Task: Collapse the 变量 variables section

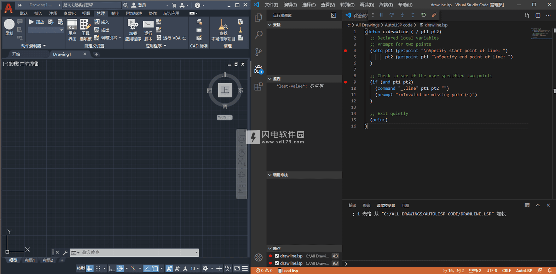Action: 304,25
